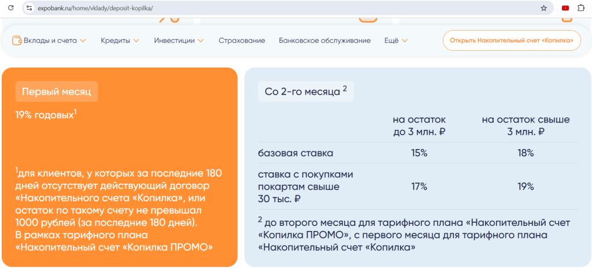The width and height of the screenshot is (592, 268).
Task: Open the Кредиты menu item
Action: coord(116,40)
